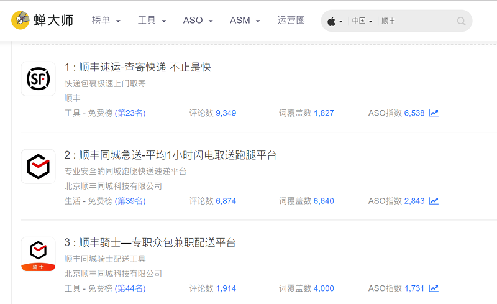The image size is (497, 304).
Task: Click the (第44名) ranking link
Action: click(130, 288)
